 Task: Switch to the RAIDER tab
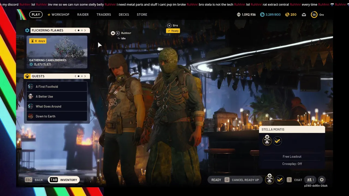pyautogui.click(x=83, y=14)
